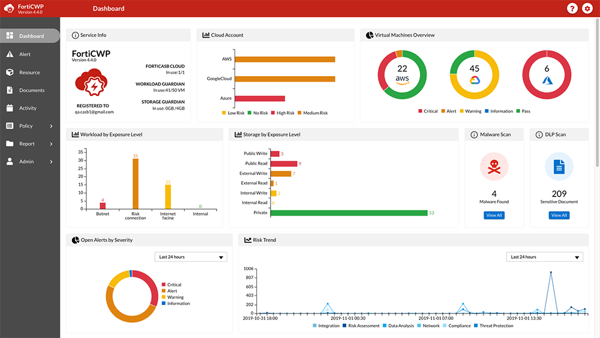This screenshot has width=600, height=338.
Task: Click the Workload by Exposure Level chart icon
Action: [76, 134]
